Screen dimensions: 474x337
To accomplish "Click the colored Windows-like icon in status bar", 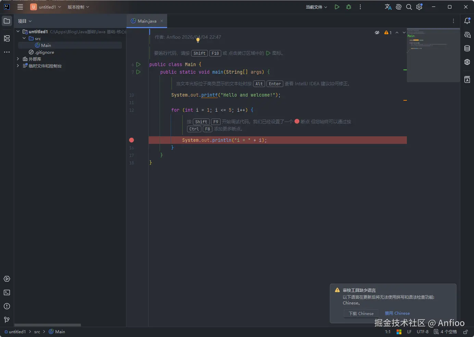I will coord(399,332).
